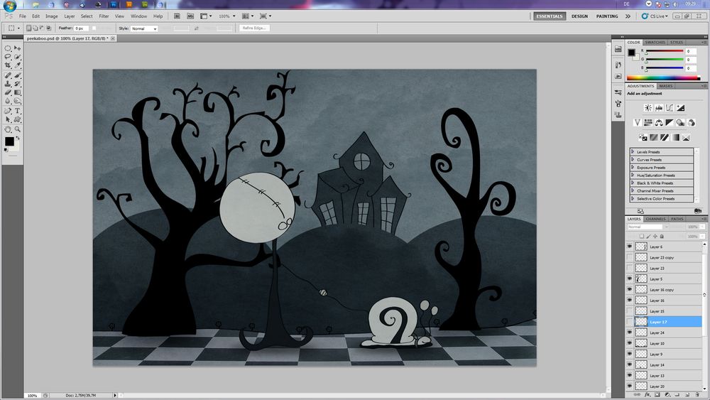Select the Crop tool
This screenshot has width=710, height=400.
coord(8,65)
